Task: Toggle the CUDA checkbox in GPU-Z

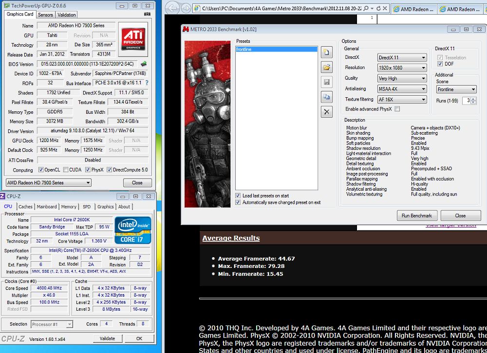Action: tap(66, 170)
